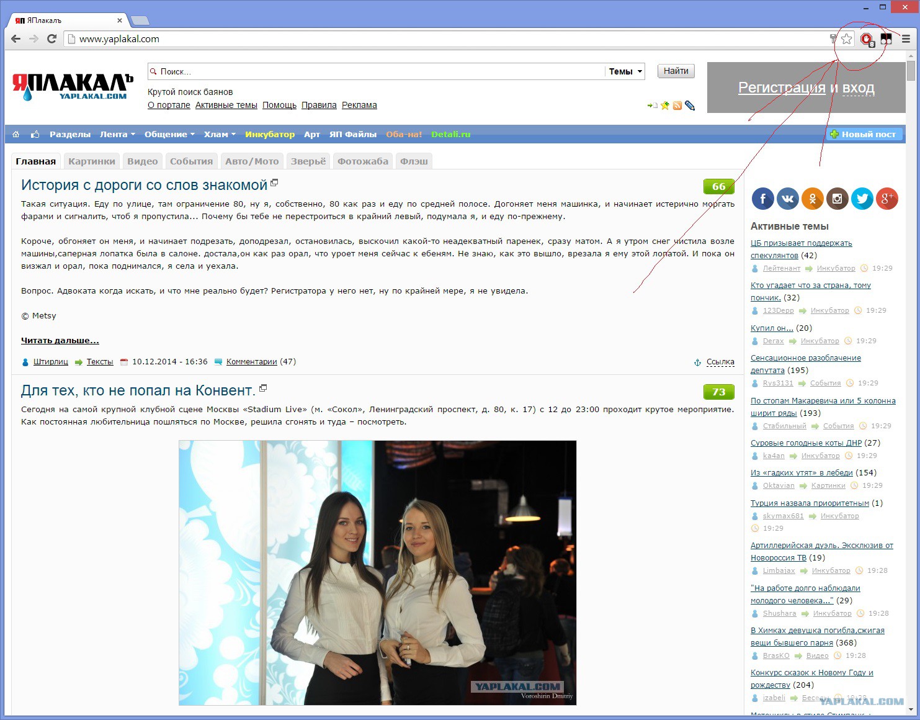Open Комментарии link under the first post

pyautogui.click(x=252, y=361)
